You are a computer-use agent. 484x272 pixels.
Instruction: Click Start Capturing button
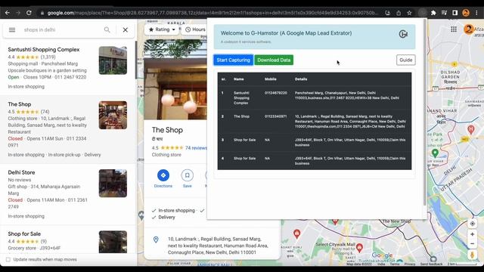pos(234,60)
